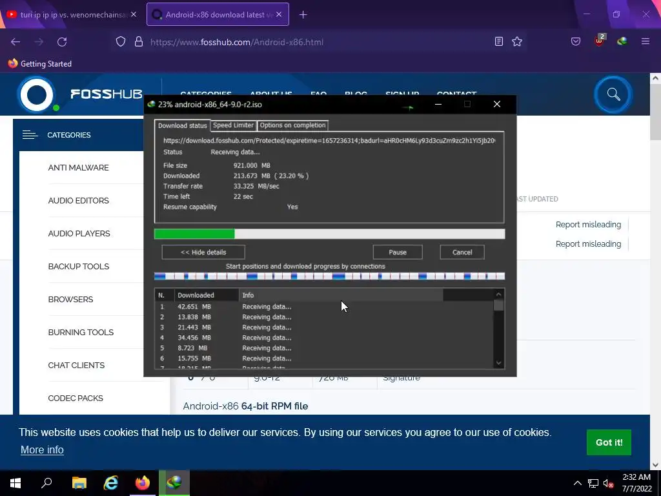661x496 pixels.
Task: Click the Getting Started bookmark
Action: pos(40,64)
